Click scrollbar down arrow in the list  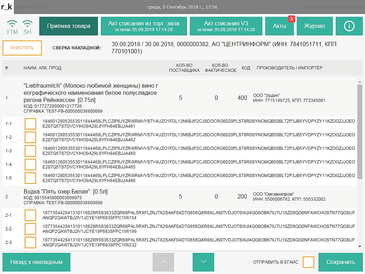coord(360,246)
